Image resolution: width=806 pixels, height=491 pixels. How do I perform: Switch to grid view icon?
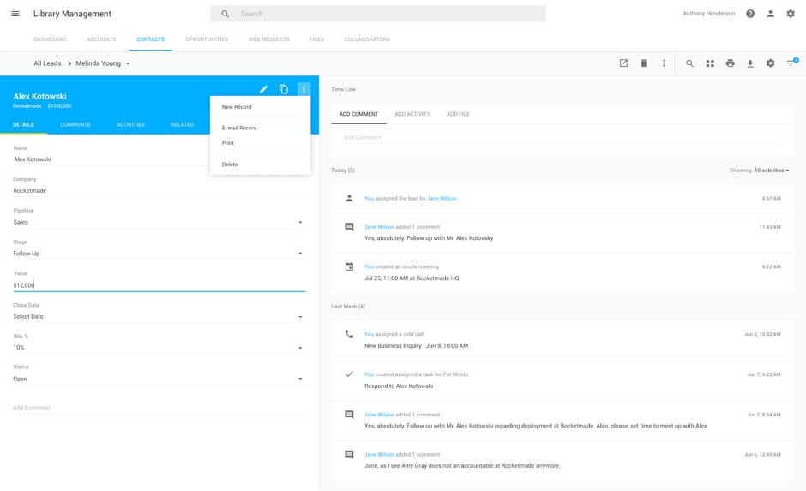pyautogui.click(x=710, y=63)
